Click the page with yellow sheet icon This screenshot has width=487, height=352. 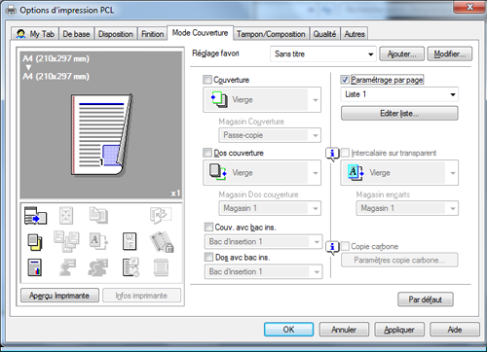[35, 242]
